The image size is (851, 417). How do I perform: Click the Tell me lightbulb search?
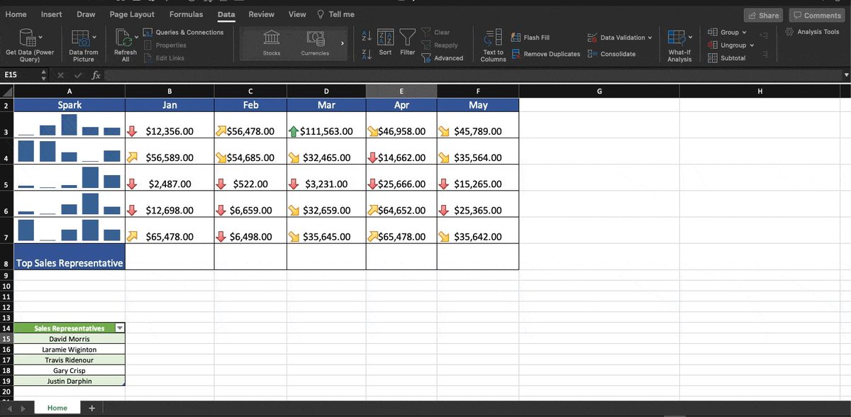pyautogui.click(x=335, y=14)
